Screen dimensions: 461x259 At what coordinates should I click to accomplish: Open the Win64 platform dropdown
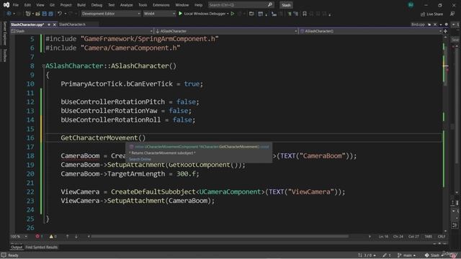[x=159, y=14]
